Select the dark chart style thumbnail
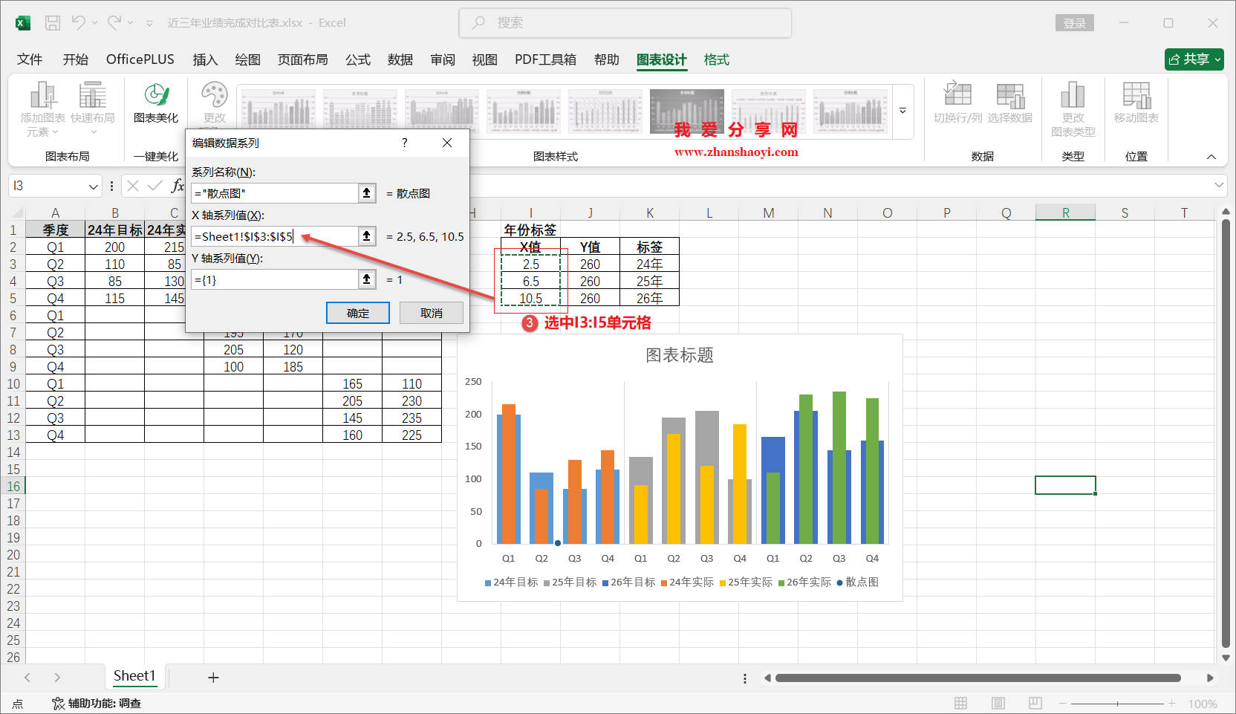The width and height of the screenshot is (1236, 714). 687,111
